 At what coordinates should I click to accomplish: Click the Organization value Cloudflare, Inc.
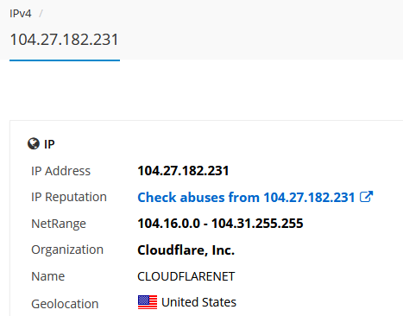pyautogui.click(x=186, y=250)
